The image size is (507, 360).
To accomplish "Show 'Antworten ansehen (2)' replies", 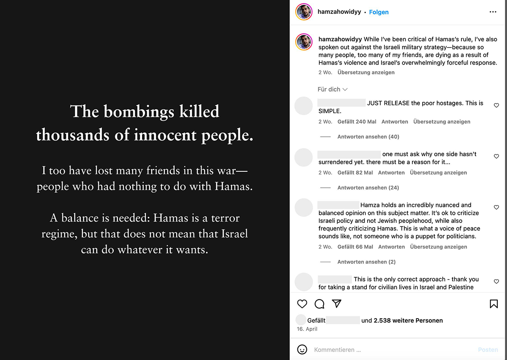I will 366,262.
